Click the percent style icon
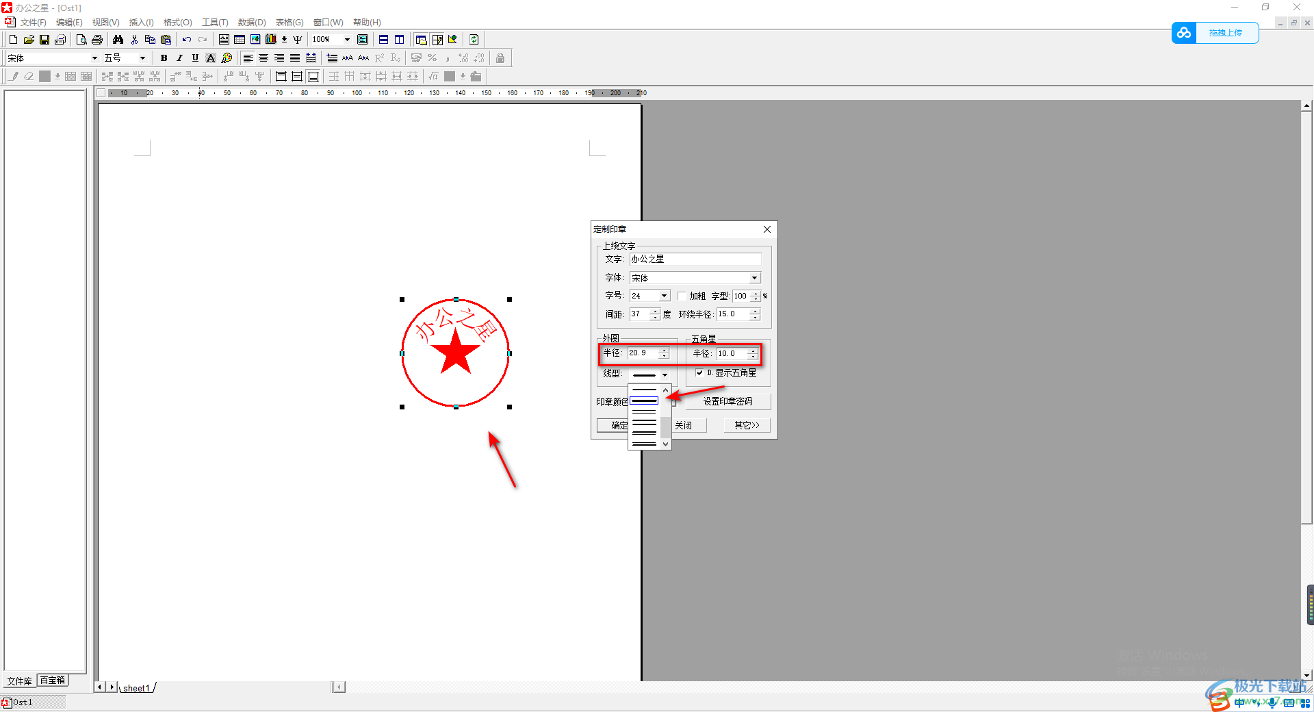Viewport: 1314px width, 712px height. (x=432, y=58)
